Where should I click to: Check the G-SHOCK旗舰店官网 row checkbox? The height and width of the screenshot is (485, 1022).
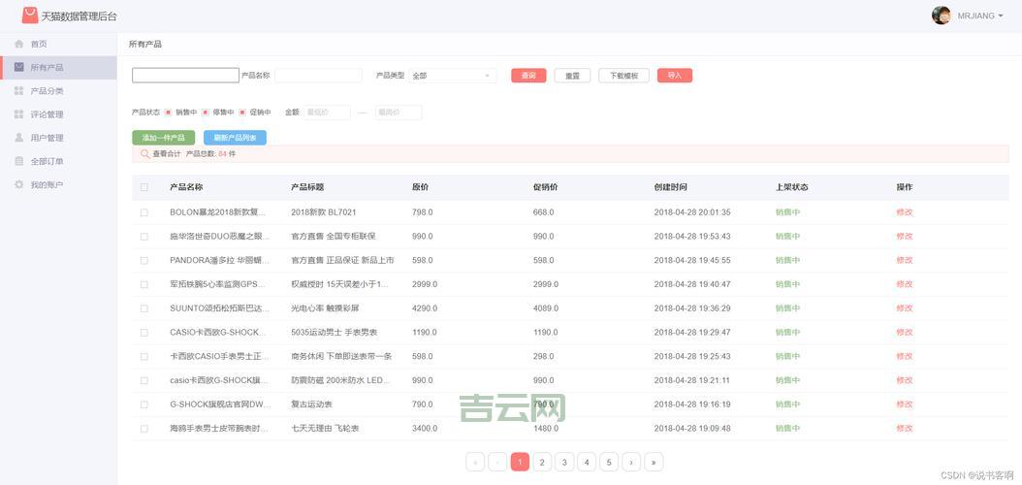pyautogui.click(x=144, y=404)
